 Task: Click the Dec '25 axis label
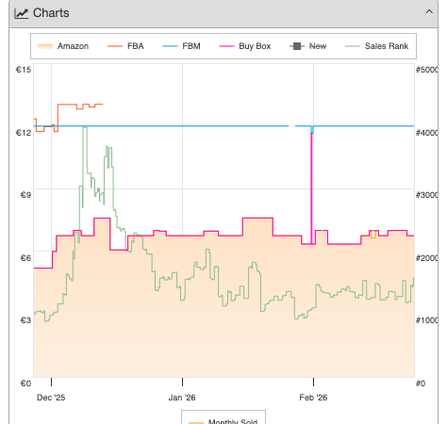51,398
